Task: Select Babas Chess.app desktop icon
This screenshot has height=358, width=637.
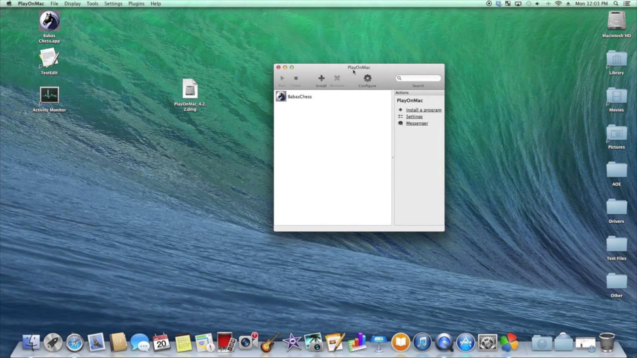Action: click(49, 21)
